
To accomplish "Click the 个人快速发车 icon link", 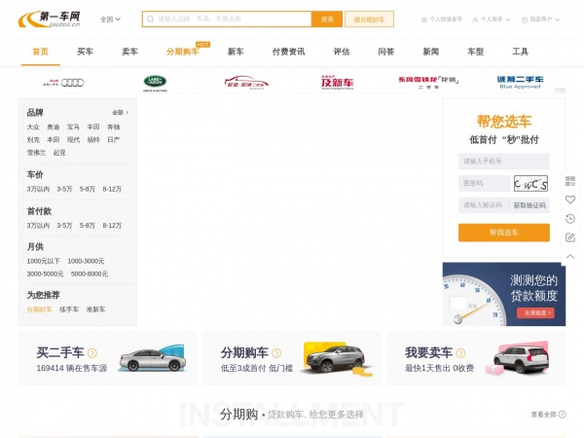I will (441, 19).
